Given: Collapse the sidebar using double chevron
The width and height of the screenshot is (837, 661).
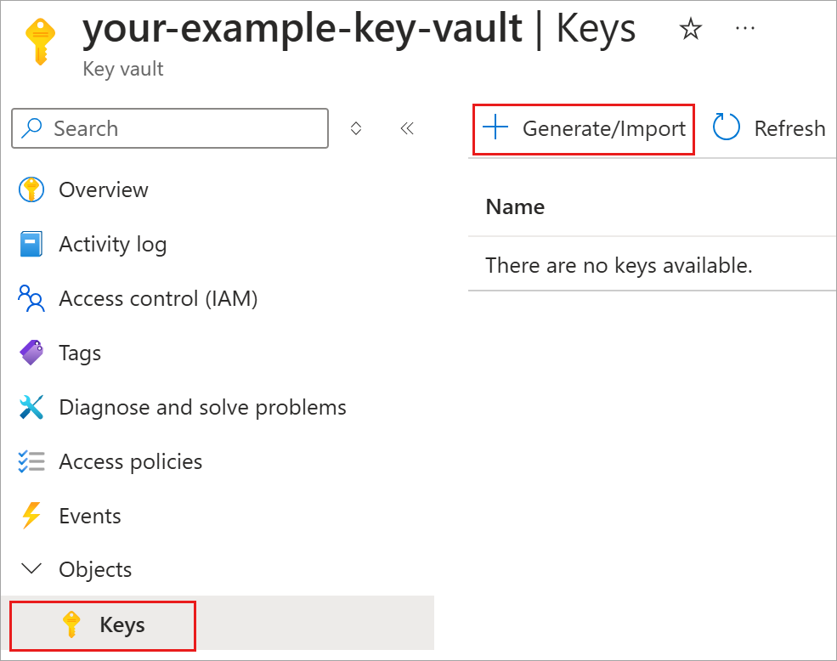Looking at the screenshot, I should [x=406, y=127].
